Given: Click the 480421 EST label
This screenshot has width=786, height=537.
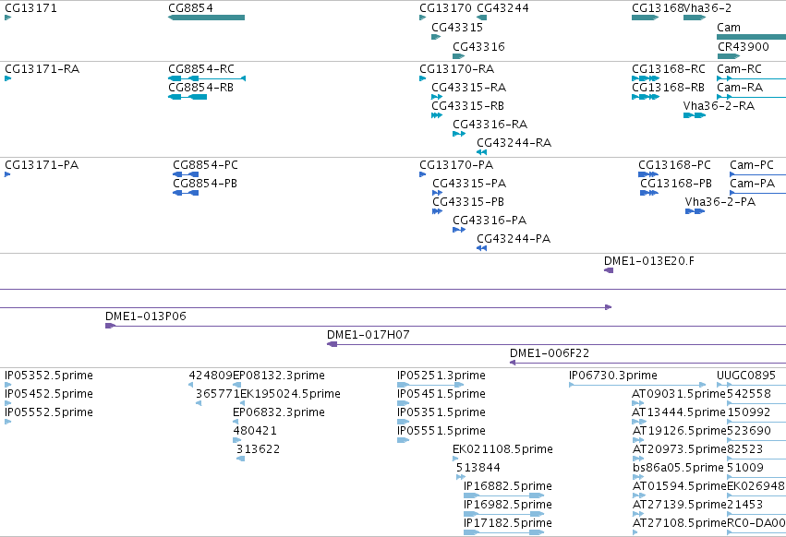Looking at the screenshot, I should click(255, 430).
